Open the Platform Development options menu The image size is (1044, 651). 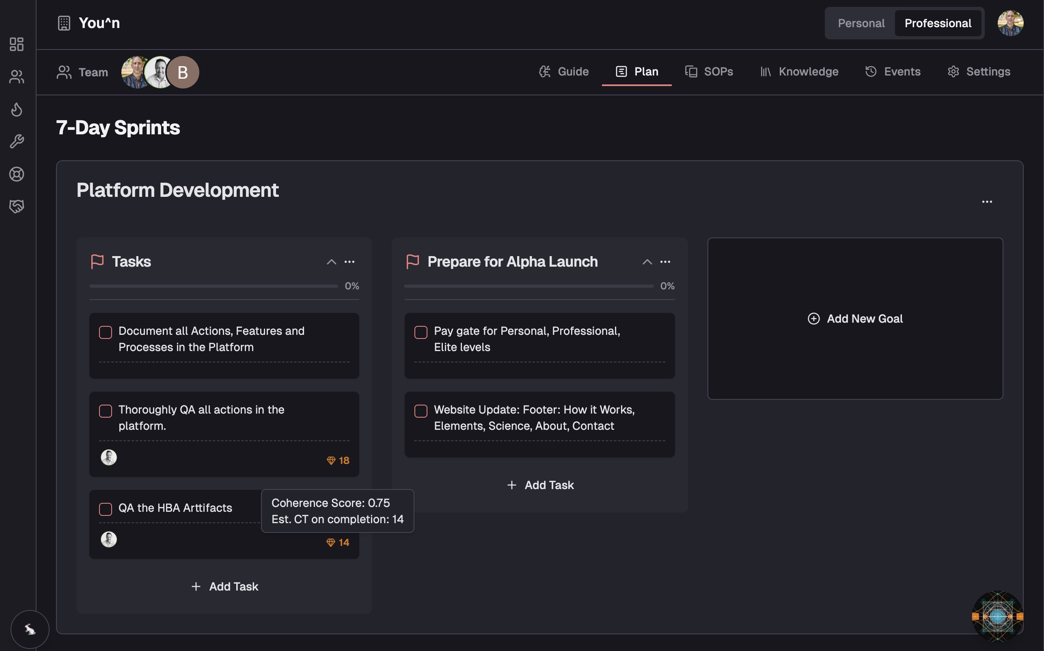tap(987, 201)
